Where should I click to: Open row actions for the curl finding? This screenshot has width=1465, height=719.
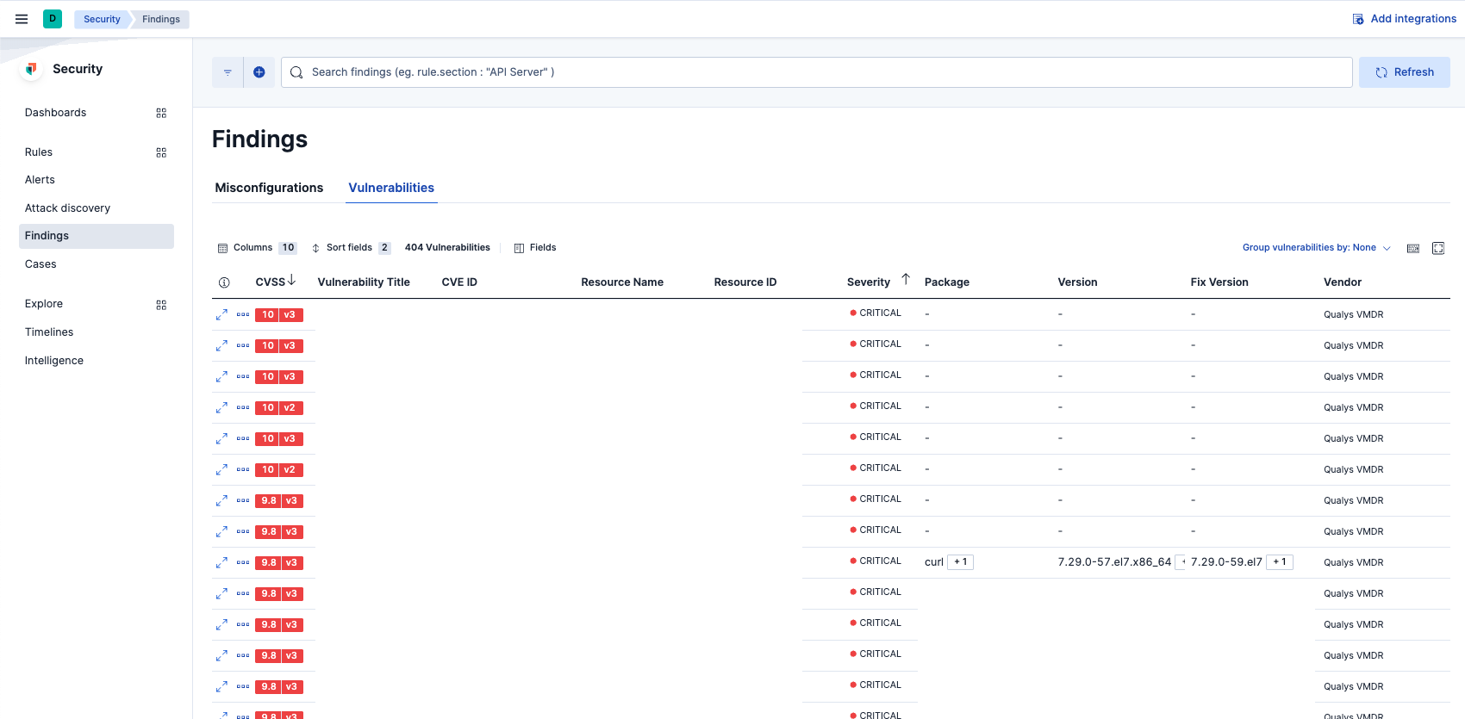click(243, 562)
